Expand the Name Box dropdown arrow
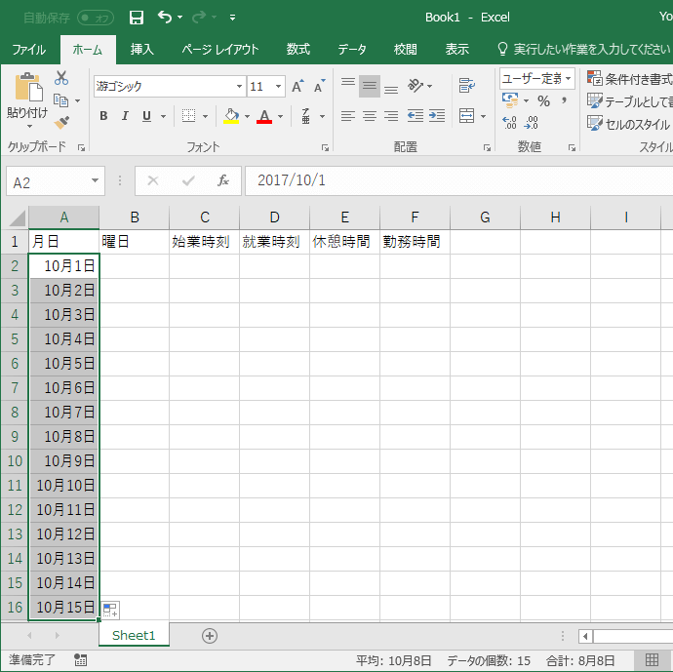 click(96, 180)
